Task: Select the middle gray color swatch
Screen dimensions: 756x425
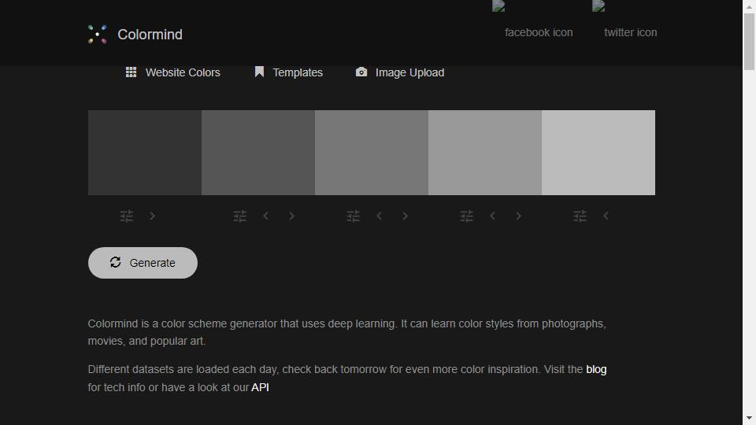Action: click(371, 152)
